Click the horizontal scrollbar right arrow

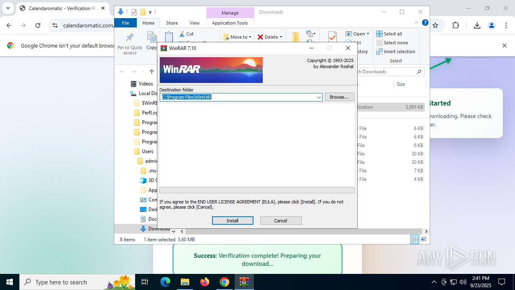click(x=426, y=232)
